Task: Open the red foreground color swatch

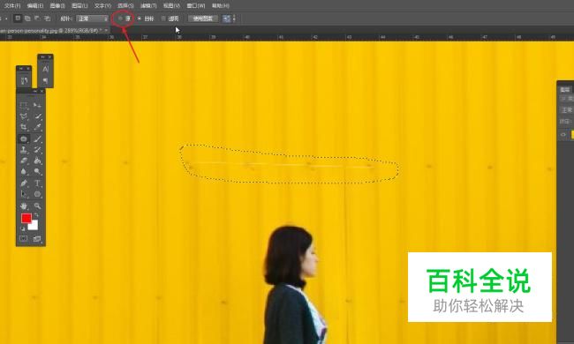Action: (26, 218)
